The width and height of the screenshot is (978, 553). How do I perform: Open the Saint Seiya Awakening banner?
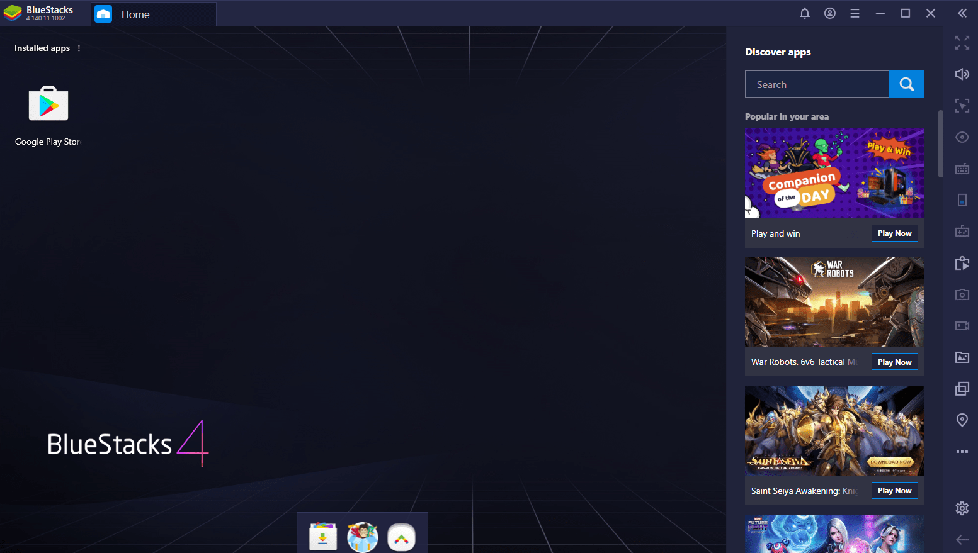834,430
